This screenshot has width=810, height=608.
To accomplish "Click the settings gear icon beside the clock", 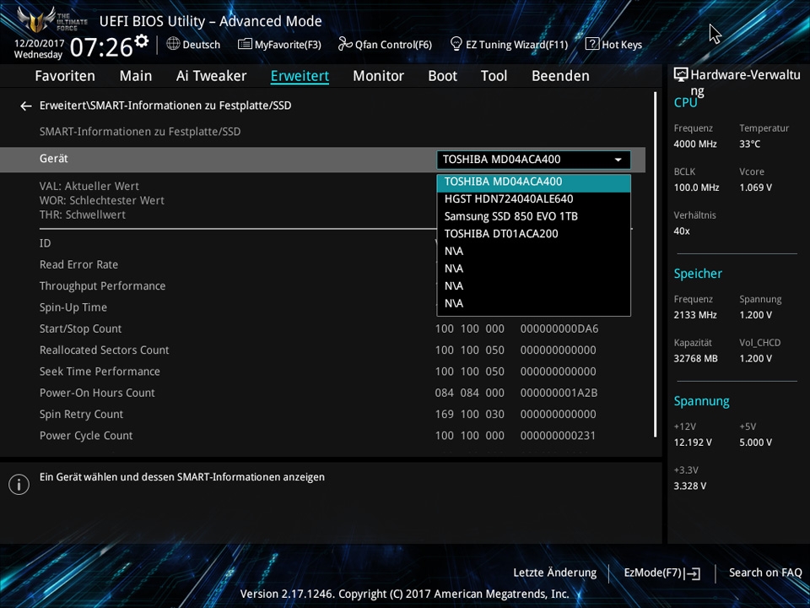I will [x=142, y=41].
